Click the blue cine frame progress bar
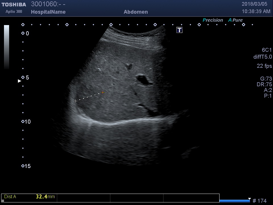273x205 pixels. pos(235,201)
